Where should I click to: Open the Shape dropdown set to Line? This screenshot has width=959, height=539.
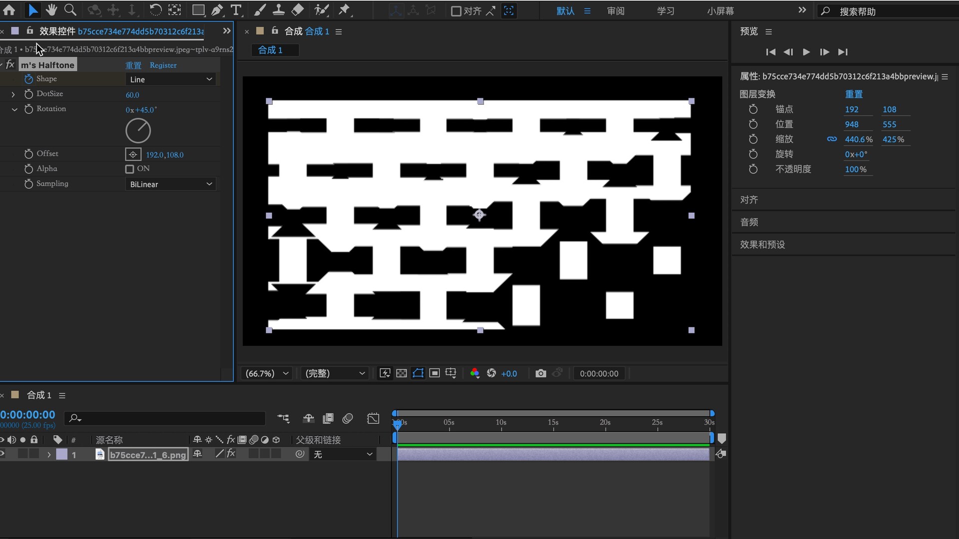171,79
